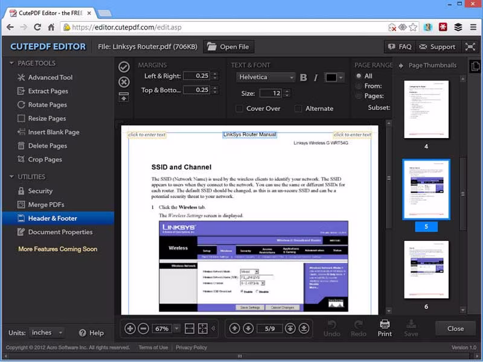483x362 pixels.
Task: Click the Undo icon
Action: pyautogui.click(x=331, y=328)
